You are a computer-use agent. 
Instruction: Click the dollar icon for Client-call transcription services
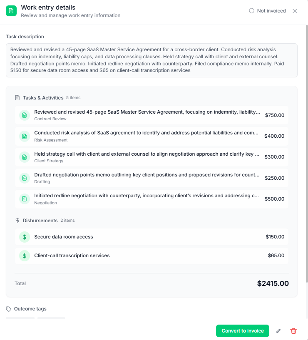24,256
